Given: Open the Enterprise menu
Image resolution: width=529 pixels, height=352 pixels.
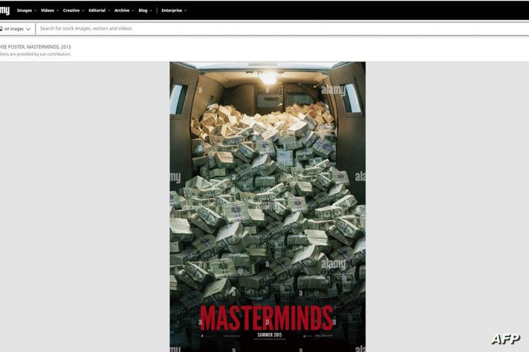Looking at the screenshot, I should point(174,10).
